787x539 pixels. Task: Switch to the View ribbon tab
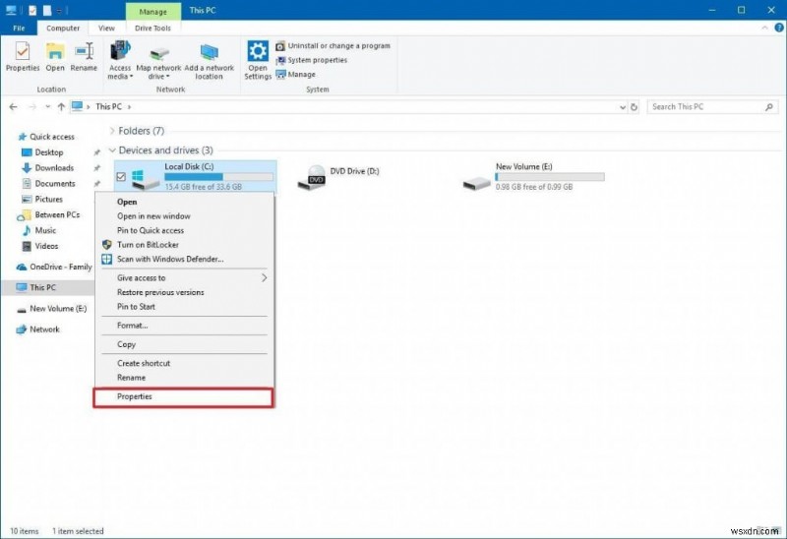click(106, 29)
